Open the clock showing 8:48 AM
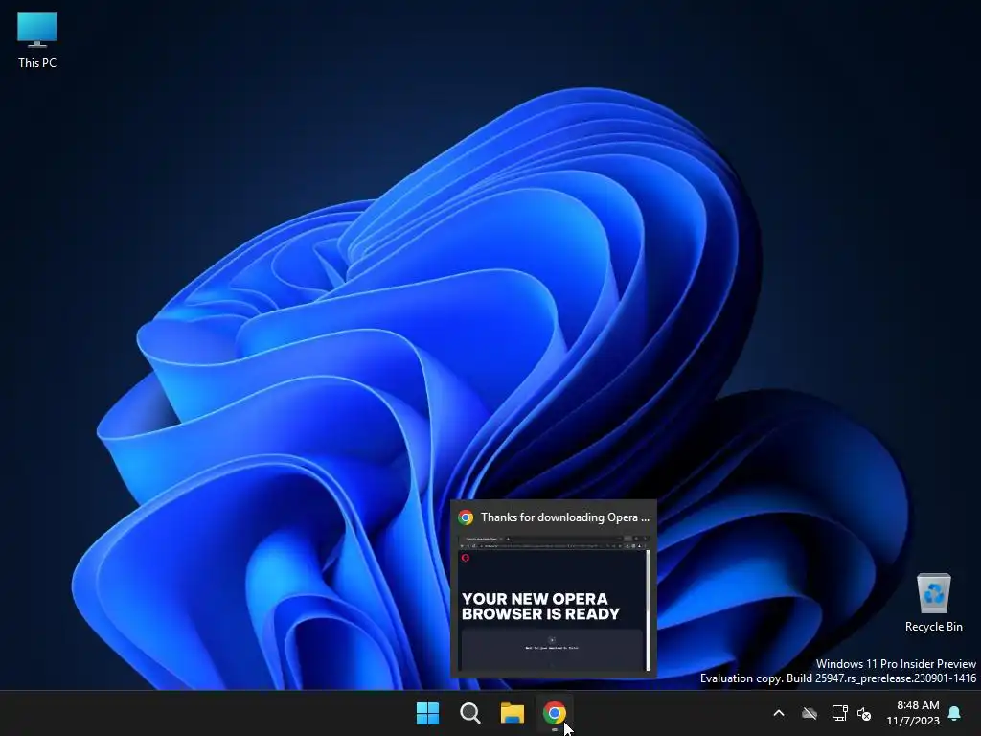 coord(913,713)
